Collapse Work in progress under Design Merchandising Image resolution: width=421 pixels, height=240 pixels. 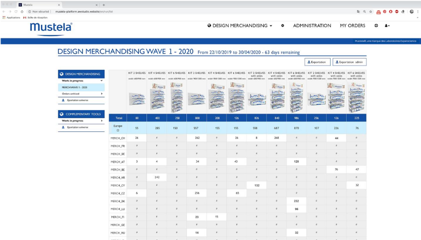click(81, 81)
